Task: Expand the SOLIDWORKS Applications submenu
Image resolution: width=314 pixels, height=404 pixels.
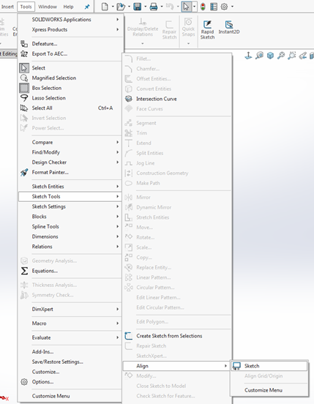Action: pyautogui.click(x=70, y=19)
